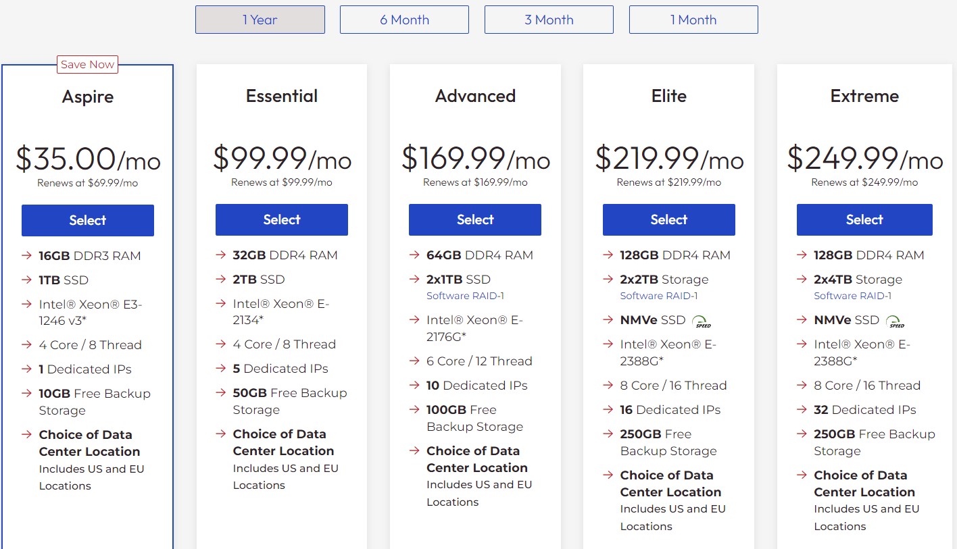Choose the 3 Month billing period
Viewport: 957px width, 549px height.
click(549, 20)
